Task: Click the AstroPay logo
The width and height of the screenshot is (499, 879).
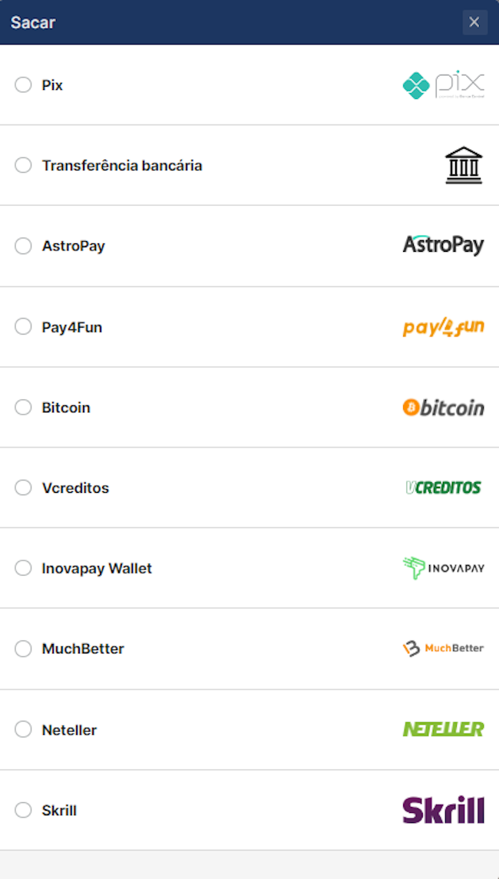Action: (x=444, y=246)
